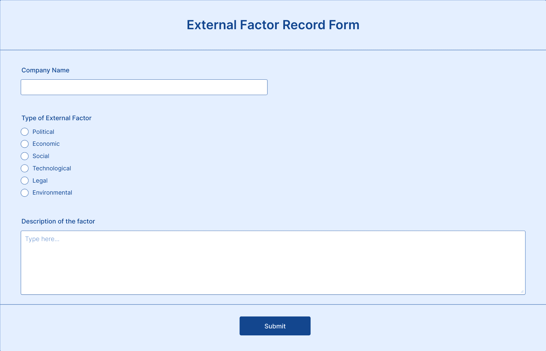546x351 pixels.
Task: Click the Company Name text field
Action: click(144, 87)
